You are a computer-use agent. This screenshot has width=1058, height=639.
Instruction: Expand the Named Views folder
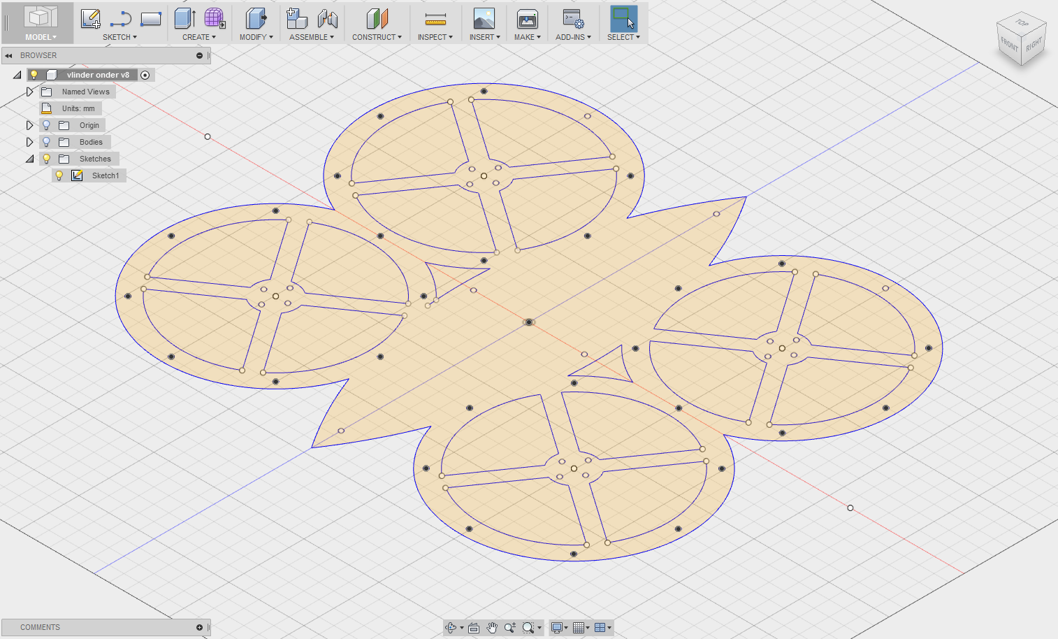[x=29, y=92]
